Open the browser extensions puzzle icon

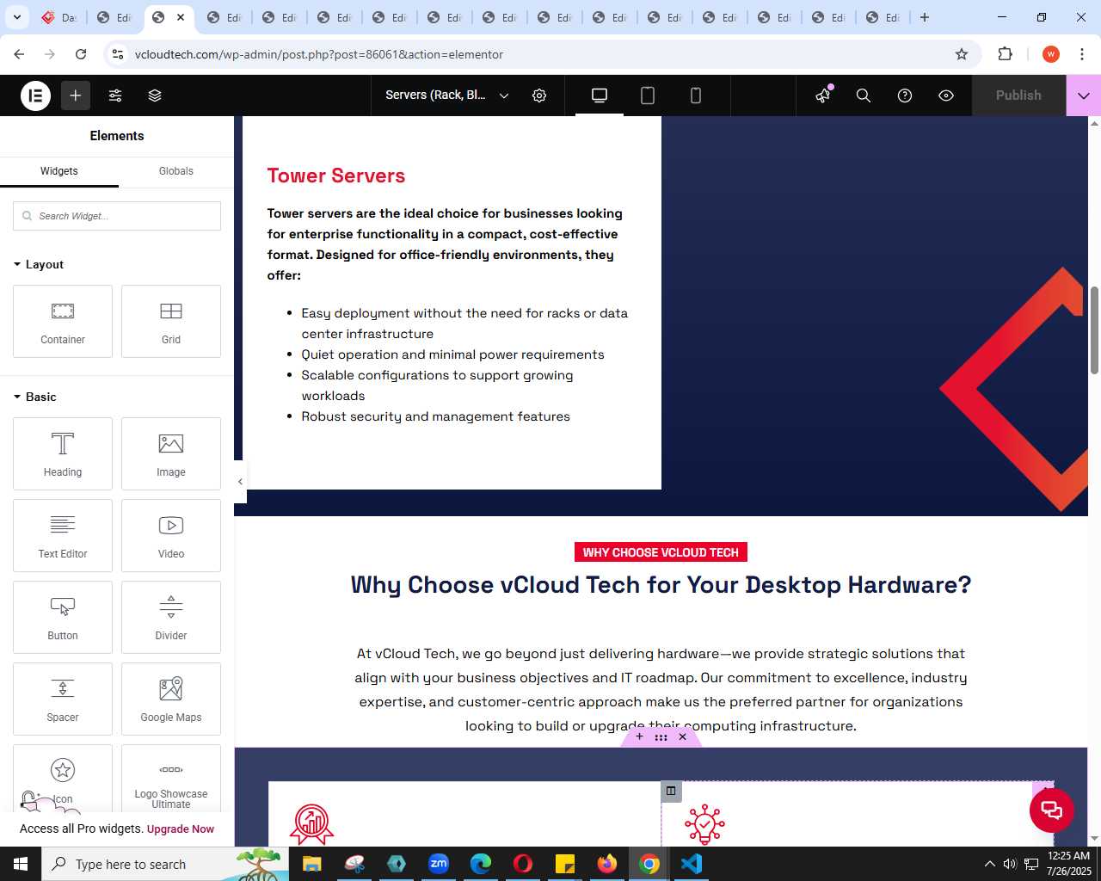(x=1005, y=54)
